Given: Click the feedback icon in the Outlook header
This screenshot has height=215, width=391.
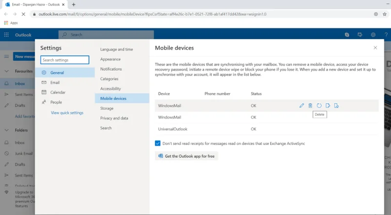Looking at the screenshot, I should click(360, 35).
